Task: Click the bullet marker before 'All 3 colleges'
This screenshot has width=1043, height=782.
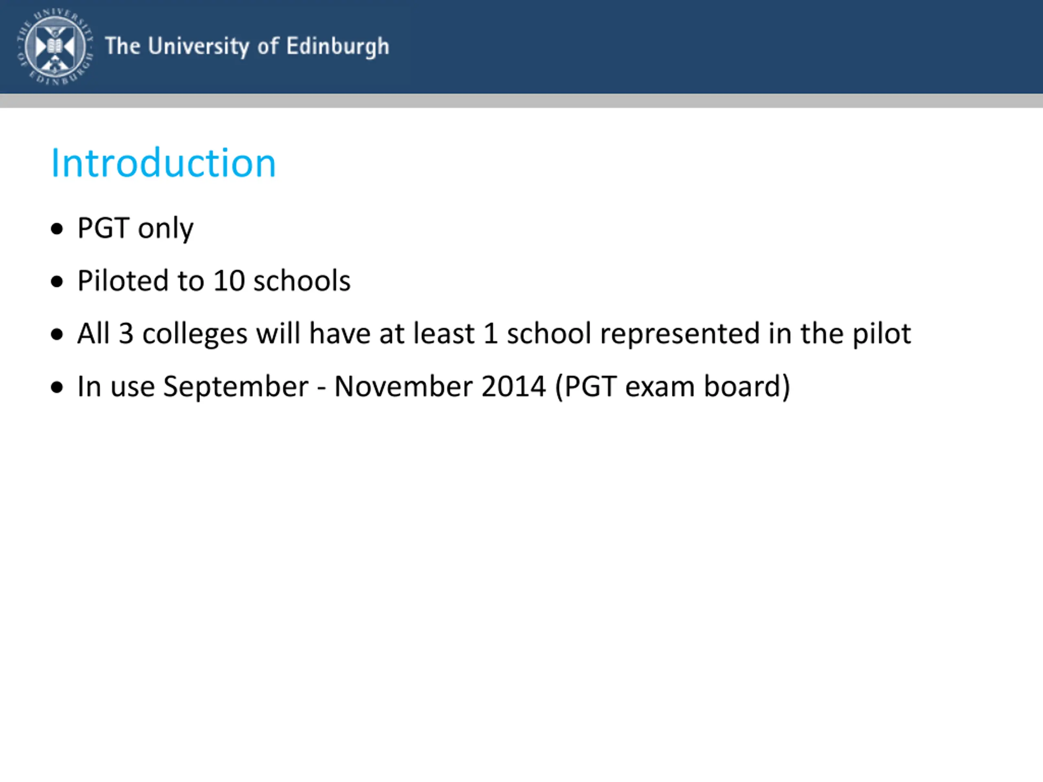Action: click(x=57, y=335)
